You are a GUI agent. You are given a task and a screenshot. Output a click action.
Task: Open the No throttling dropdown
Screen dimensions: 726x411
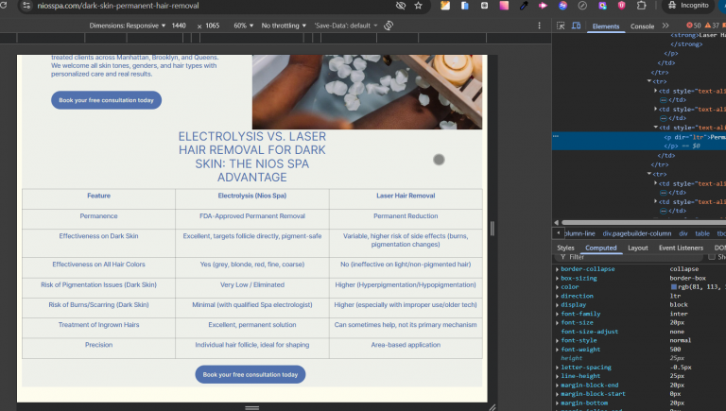point(284,26)
